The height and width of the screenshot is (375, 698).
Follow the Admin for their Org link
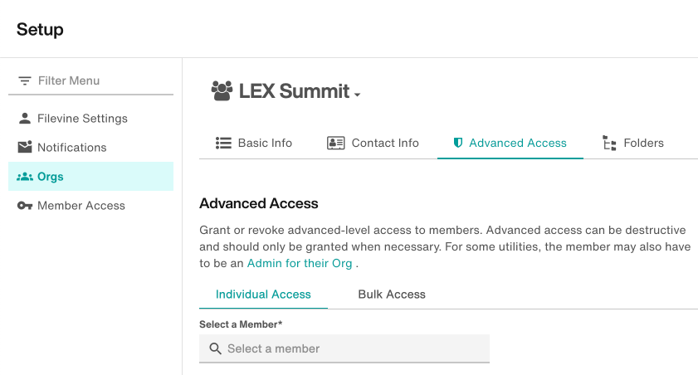click(x=300, y=263)
